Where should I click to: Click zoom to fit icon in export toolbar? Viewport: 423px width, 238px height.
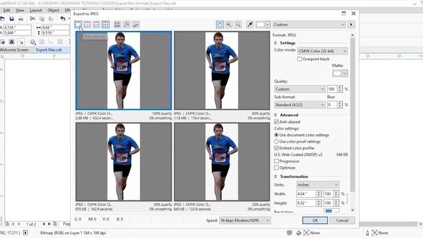tap(117, 24)
